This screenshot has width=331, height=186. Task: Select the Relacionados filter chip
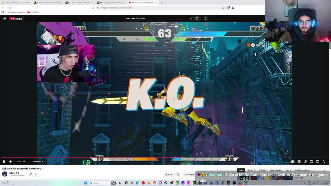pos(276,170)
